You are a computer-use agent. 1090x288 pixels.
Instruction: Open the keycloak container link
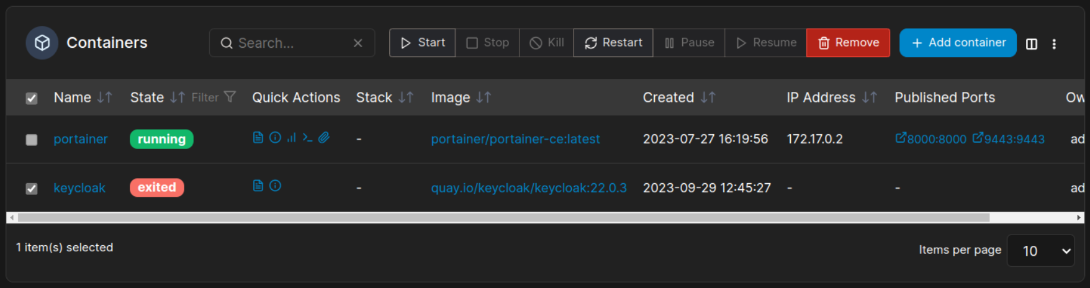point(79,187)
